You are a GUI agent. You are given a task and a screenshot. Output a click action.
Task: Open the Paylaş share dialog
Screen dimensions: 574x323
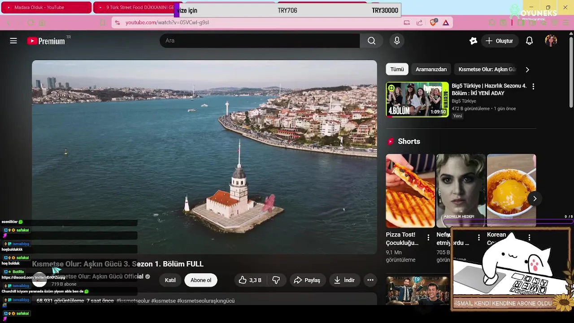(307, 280)
